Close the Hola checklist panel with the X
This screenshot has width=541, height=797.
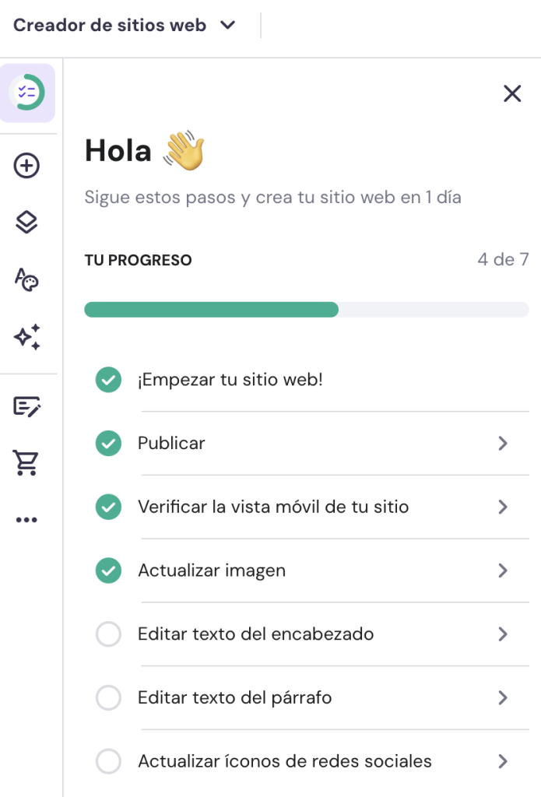point(512,93)
